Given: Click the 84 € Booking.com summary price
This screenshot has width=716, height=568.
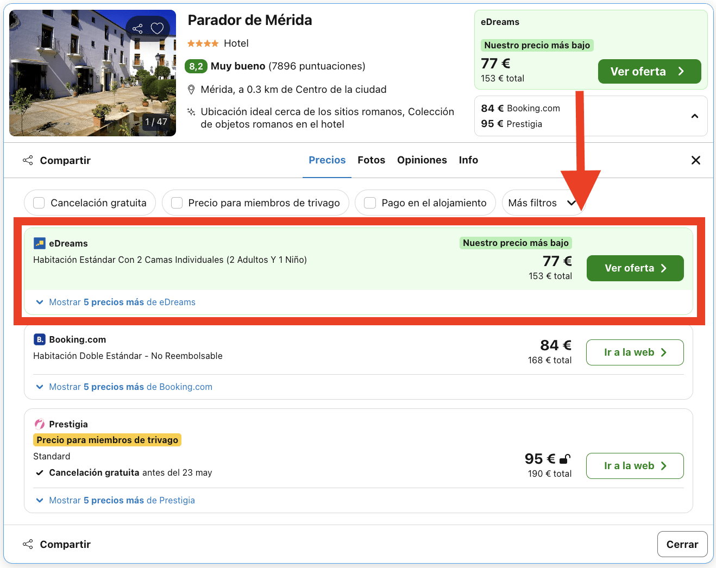Looking at the screenshot, I should click(520, 108).
